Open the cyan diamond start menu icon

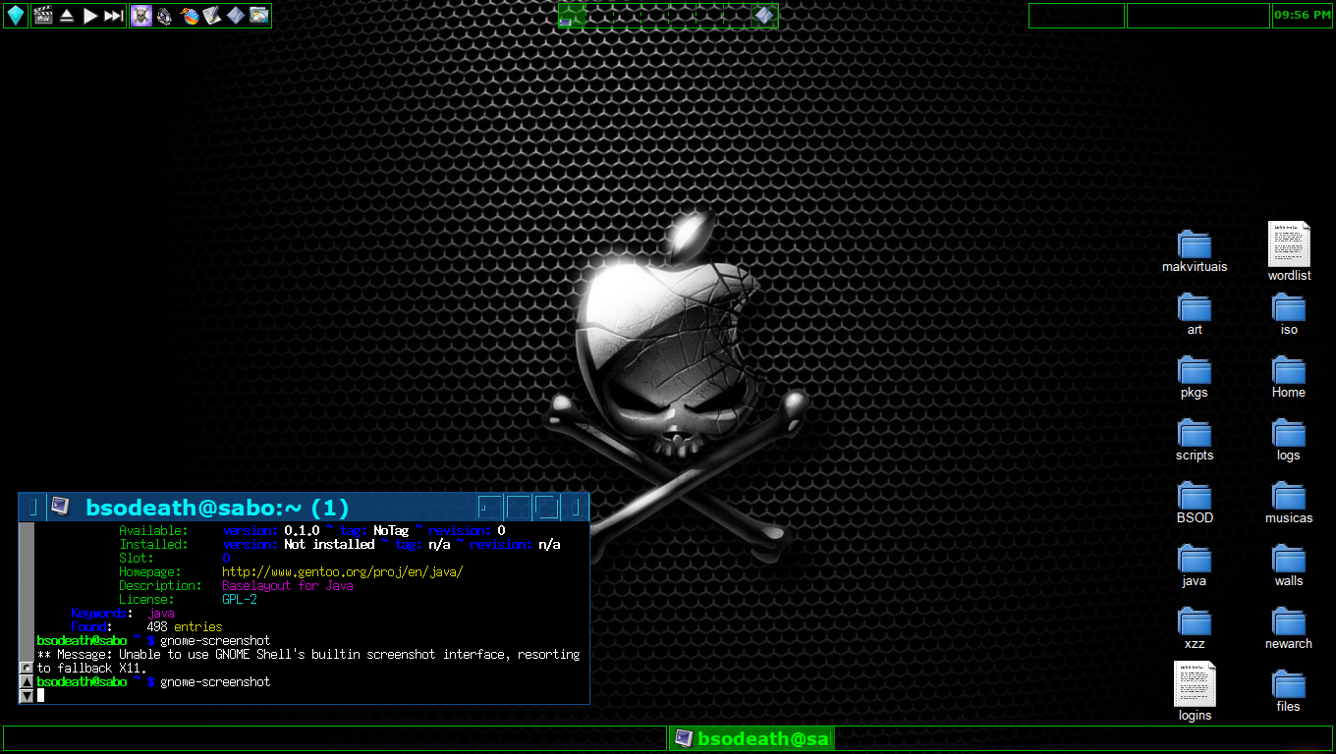click(16, 16)
